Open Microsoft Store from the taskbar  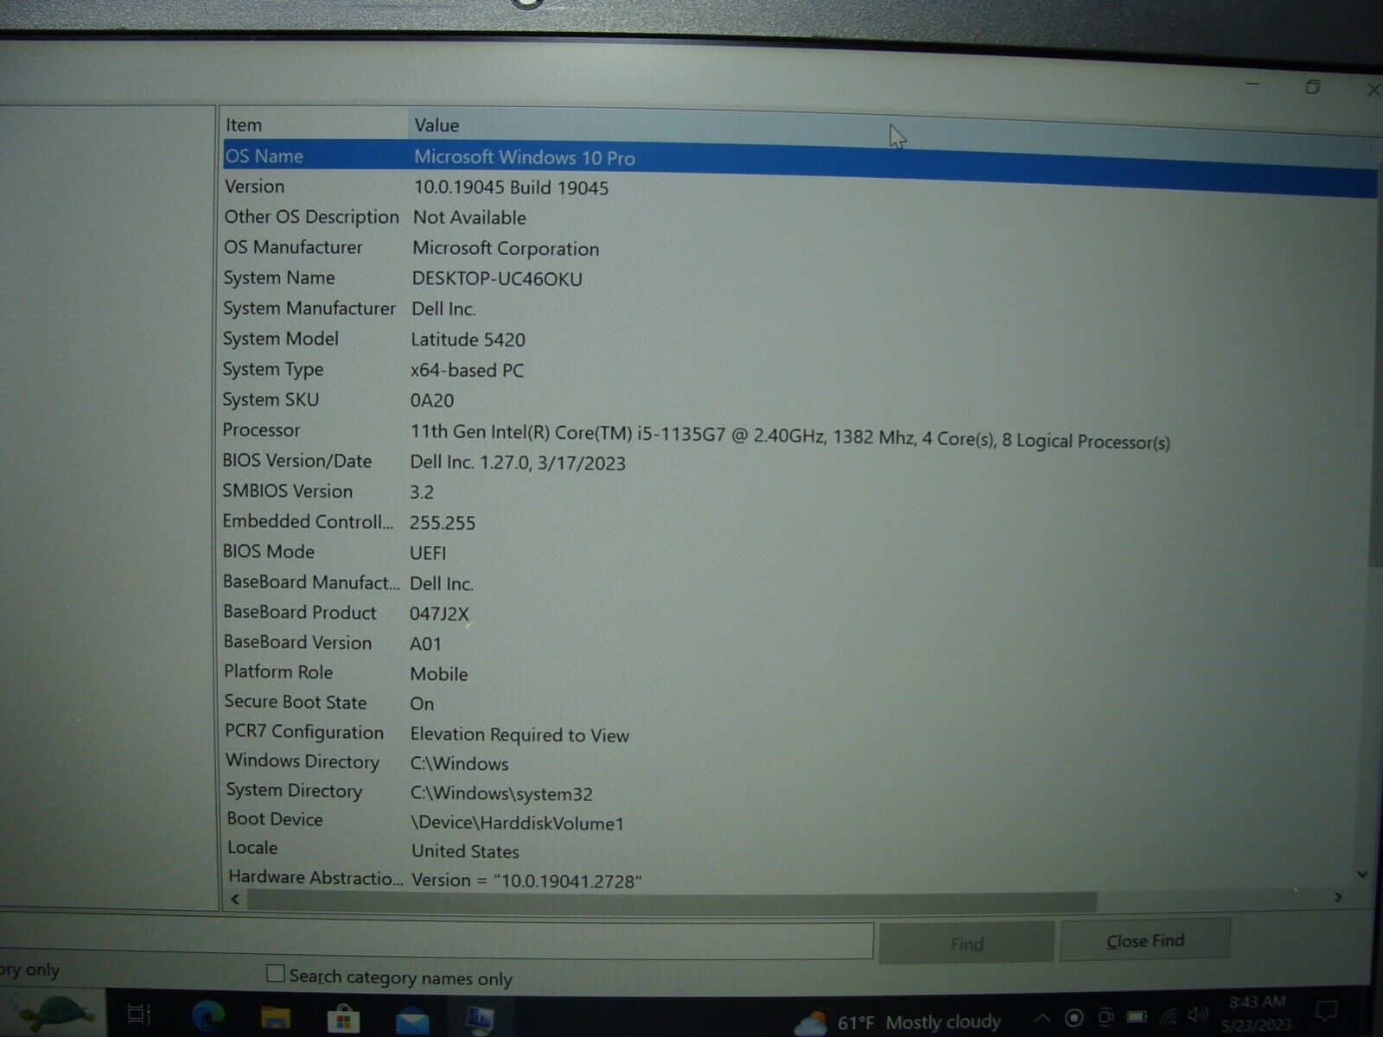pos(343,1019)
